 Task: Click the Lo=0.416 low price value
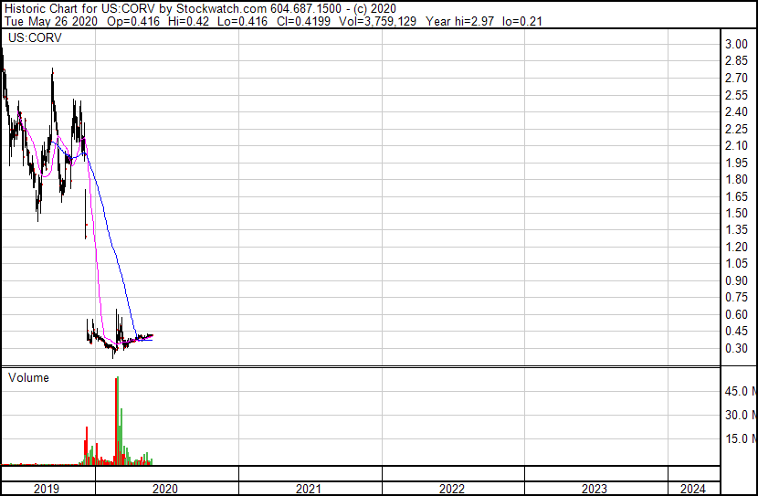point(243,21)
